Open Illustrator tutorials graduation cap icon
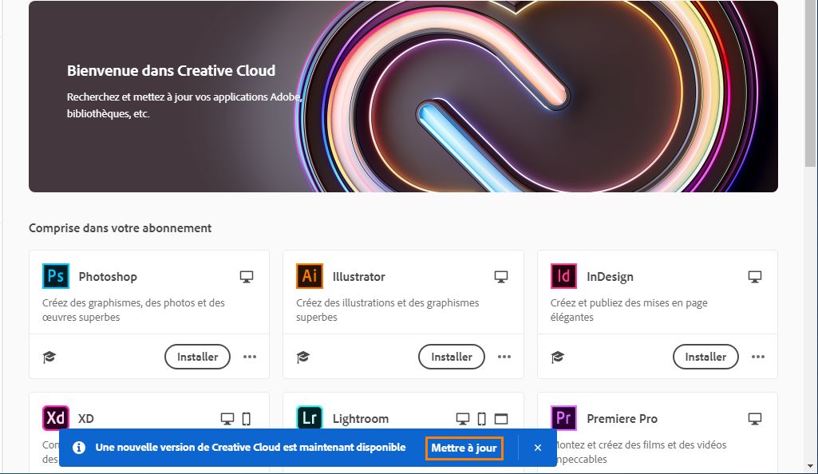This screenshot has height=474, width=818. [303, 357]
